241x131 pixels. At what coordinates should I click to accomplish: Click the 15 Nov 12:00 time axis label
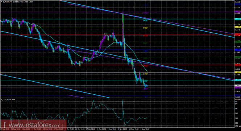point(145,129)
